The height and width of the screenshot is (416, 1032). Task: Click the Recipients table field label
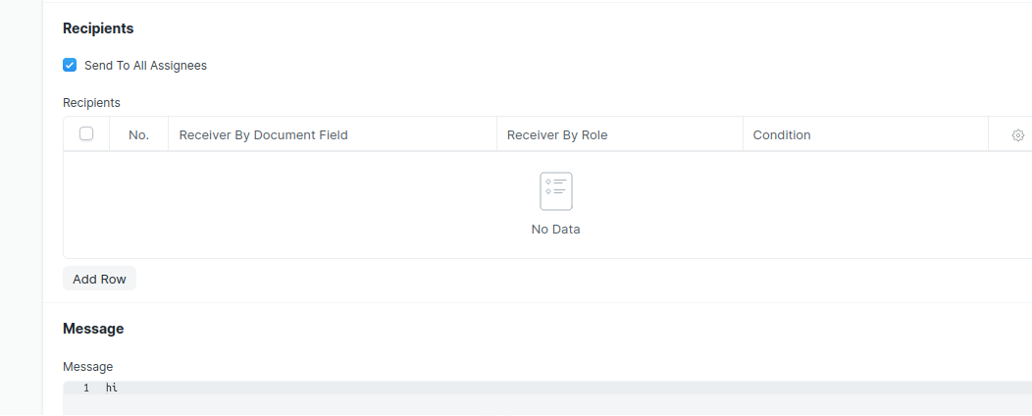pyautogui.click(x=91, y=103)
